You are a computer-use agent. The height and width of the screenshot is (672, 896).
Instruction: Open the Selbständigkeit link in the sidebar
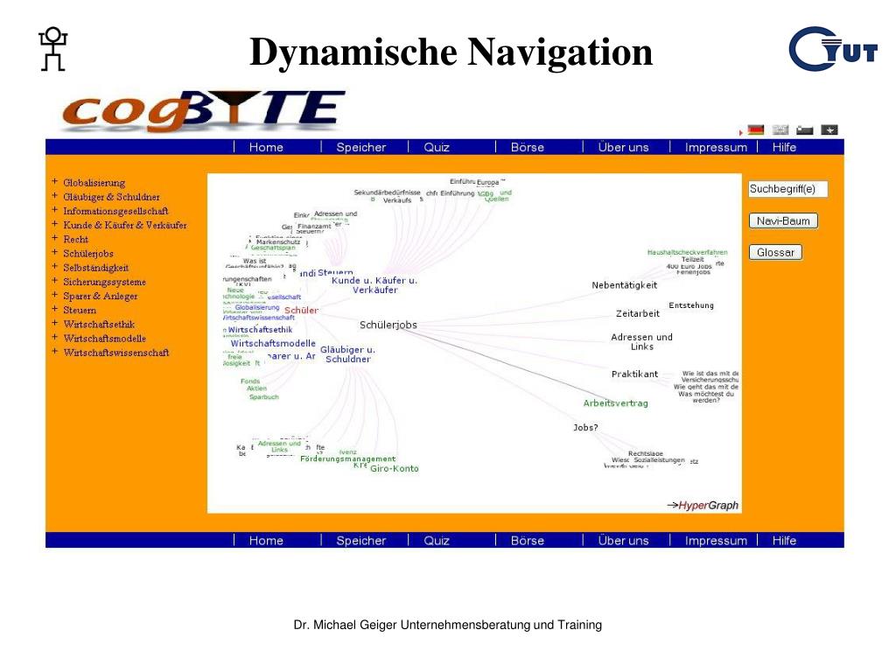96,268
